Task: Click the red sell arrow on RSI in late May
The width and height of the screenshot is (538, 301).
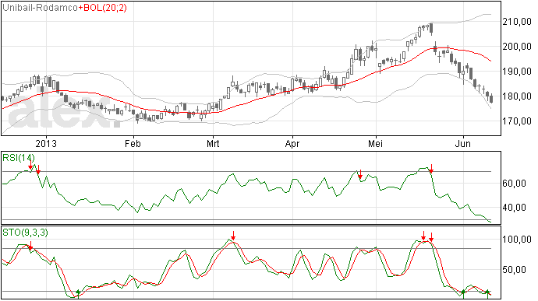Action: 432,169
